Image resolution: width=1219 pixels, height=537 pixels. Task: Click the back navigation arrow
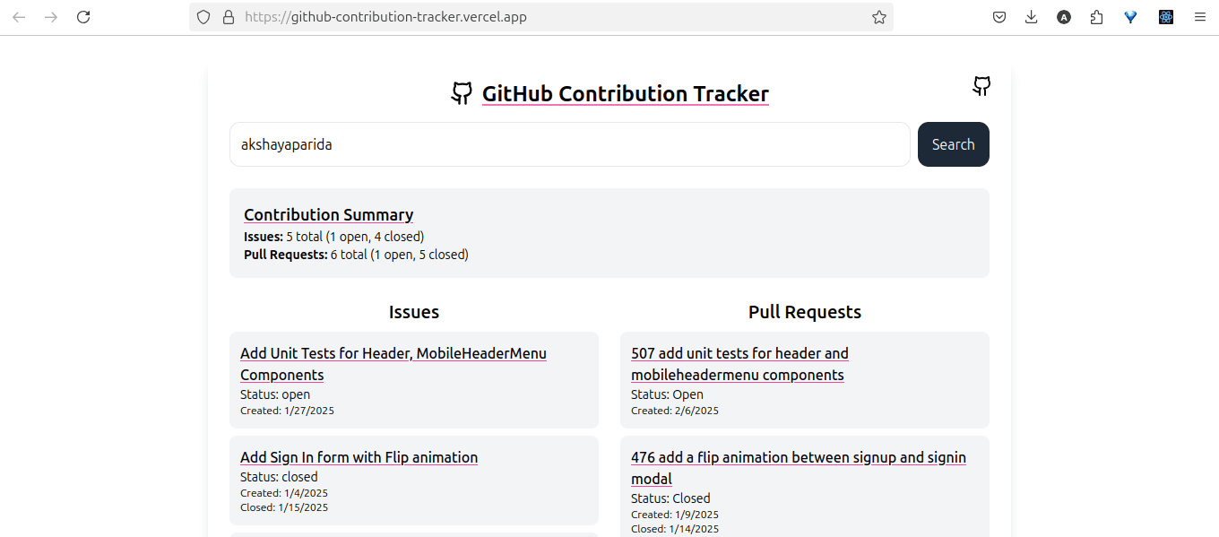(19, 16)
